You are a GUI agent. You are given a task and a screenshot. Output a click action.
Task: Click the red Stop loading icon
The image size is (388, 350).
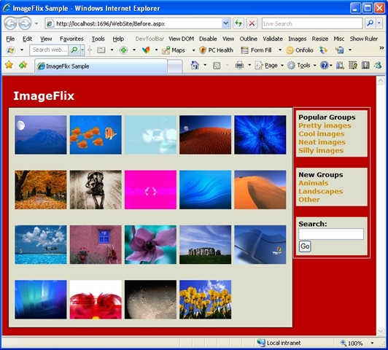pyautogui.click(x=252, y=24)
